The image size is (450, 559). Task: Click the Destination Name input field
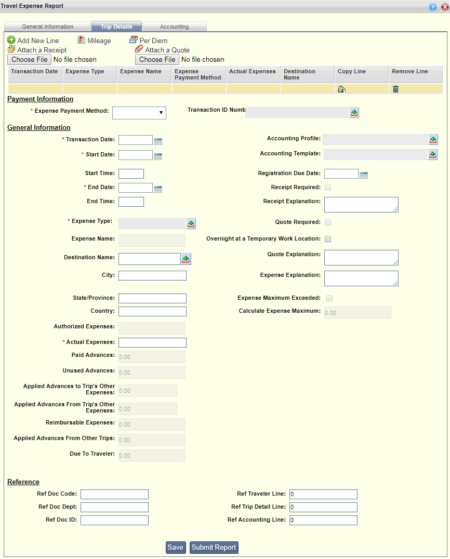(150, 259)
